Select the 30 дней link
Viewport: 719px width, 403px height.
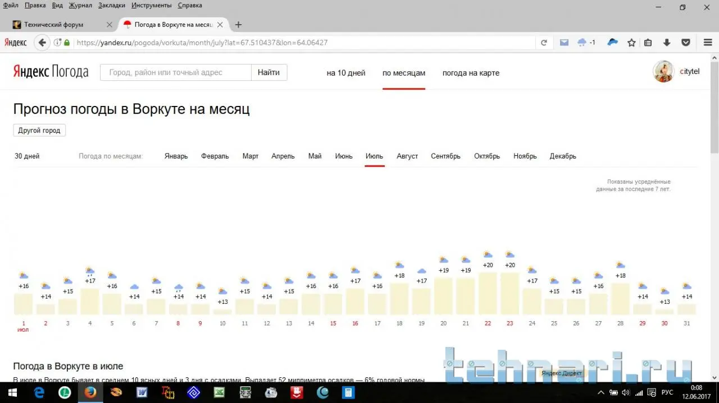pos(27,156)
